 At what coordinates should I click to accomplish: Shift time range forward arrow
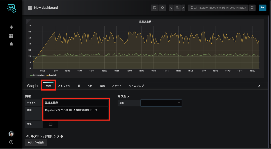tap(183, 8)
